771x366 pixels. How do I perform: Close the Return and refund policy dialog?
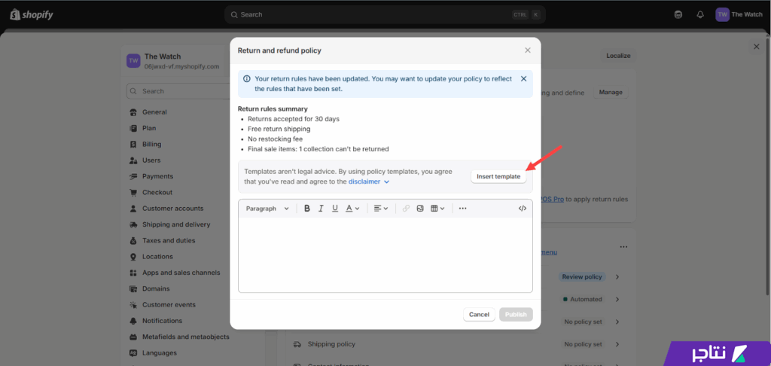tap(527, 50)
